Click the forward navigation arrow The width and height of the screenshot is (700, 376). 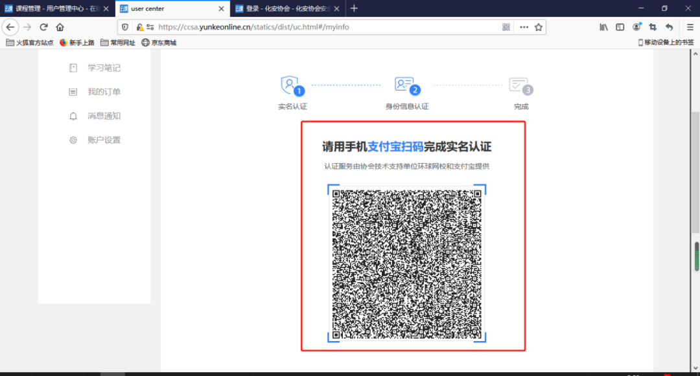coord(27,27)
